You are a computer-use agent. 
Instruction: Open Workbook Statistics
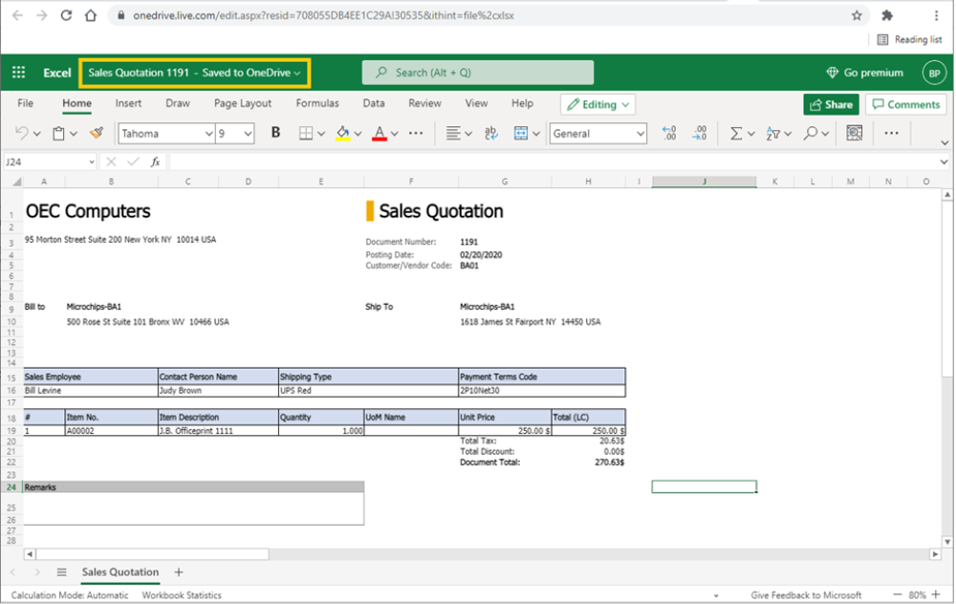coord(182,594)
